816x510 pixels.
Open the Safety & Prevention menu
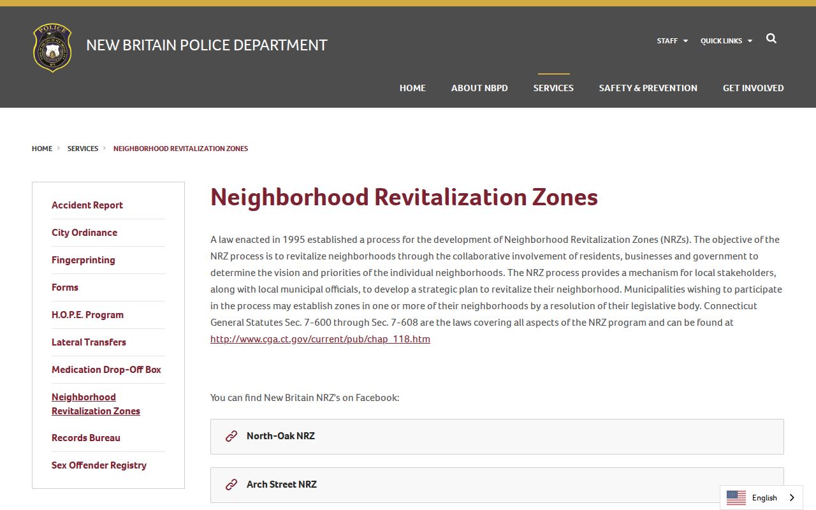(648, 88)
